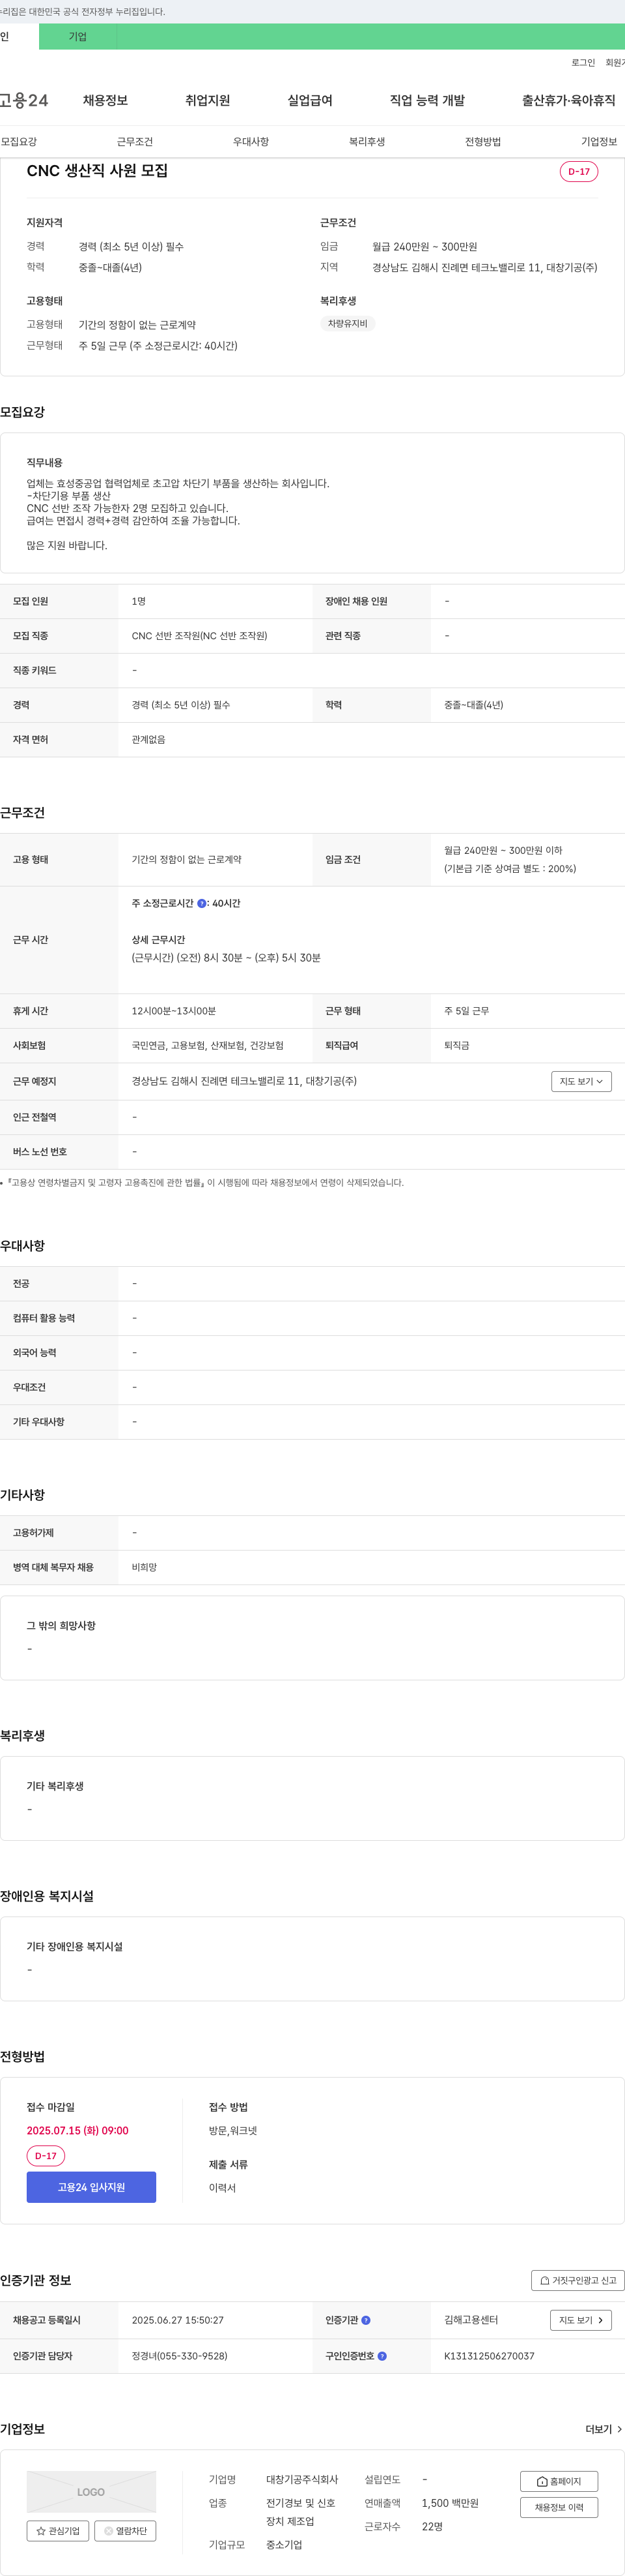Expand 지도 보기 for 근무 예정지
Image resolution: width=625 pixels, height=2576 pixels.
pos(581,1081)
